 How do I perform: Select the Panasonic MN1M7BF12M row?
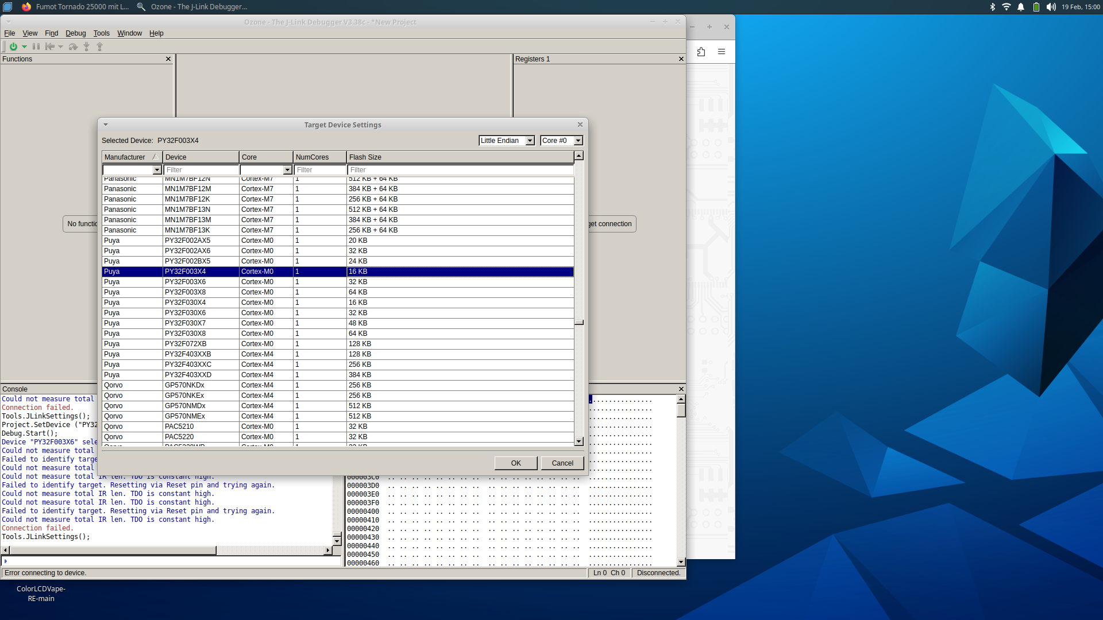(x=338, y=189)
